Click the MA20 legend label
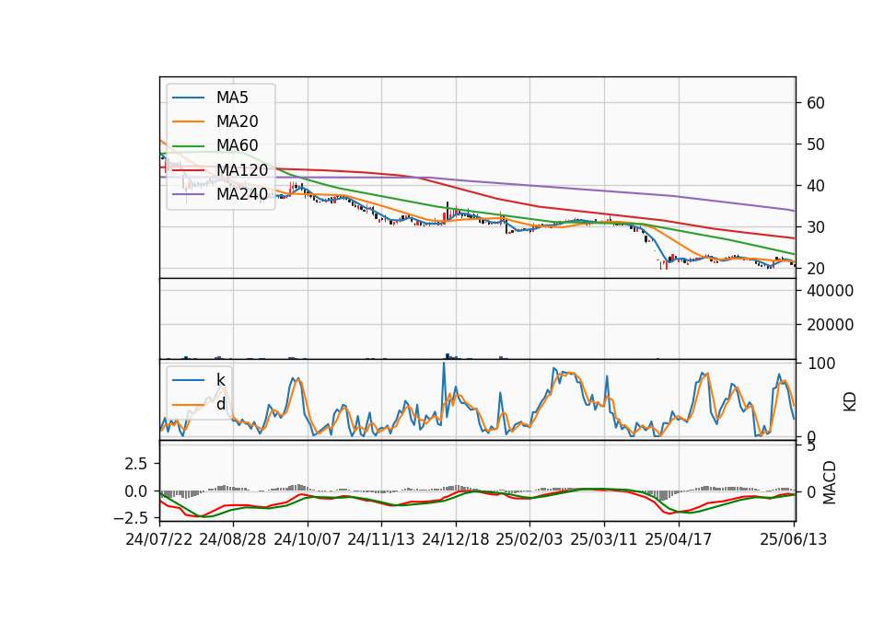This screenshot has height=635, width=884. click(x=237, y=121)
